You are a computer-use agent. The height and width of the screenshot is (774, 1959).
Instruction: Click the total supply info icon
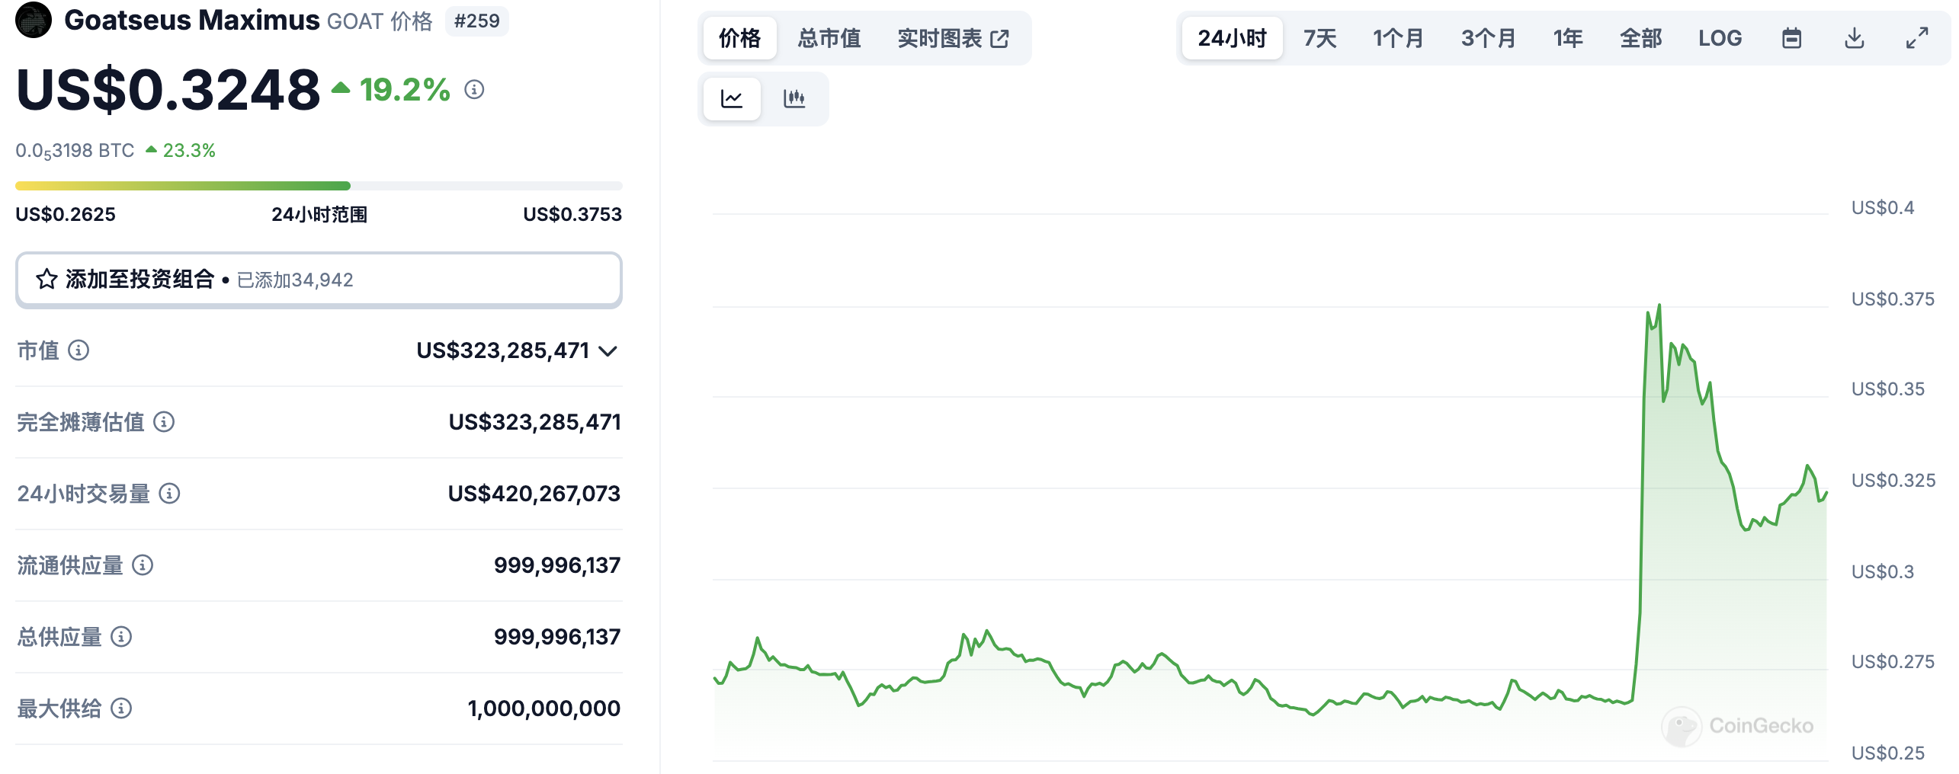tap(121, 637)
